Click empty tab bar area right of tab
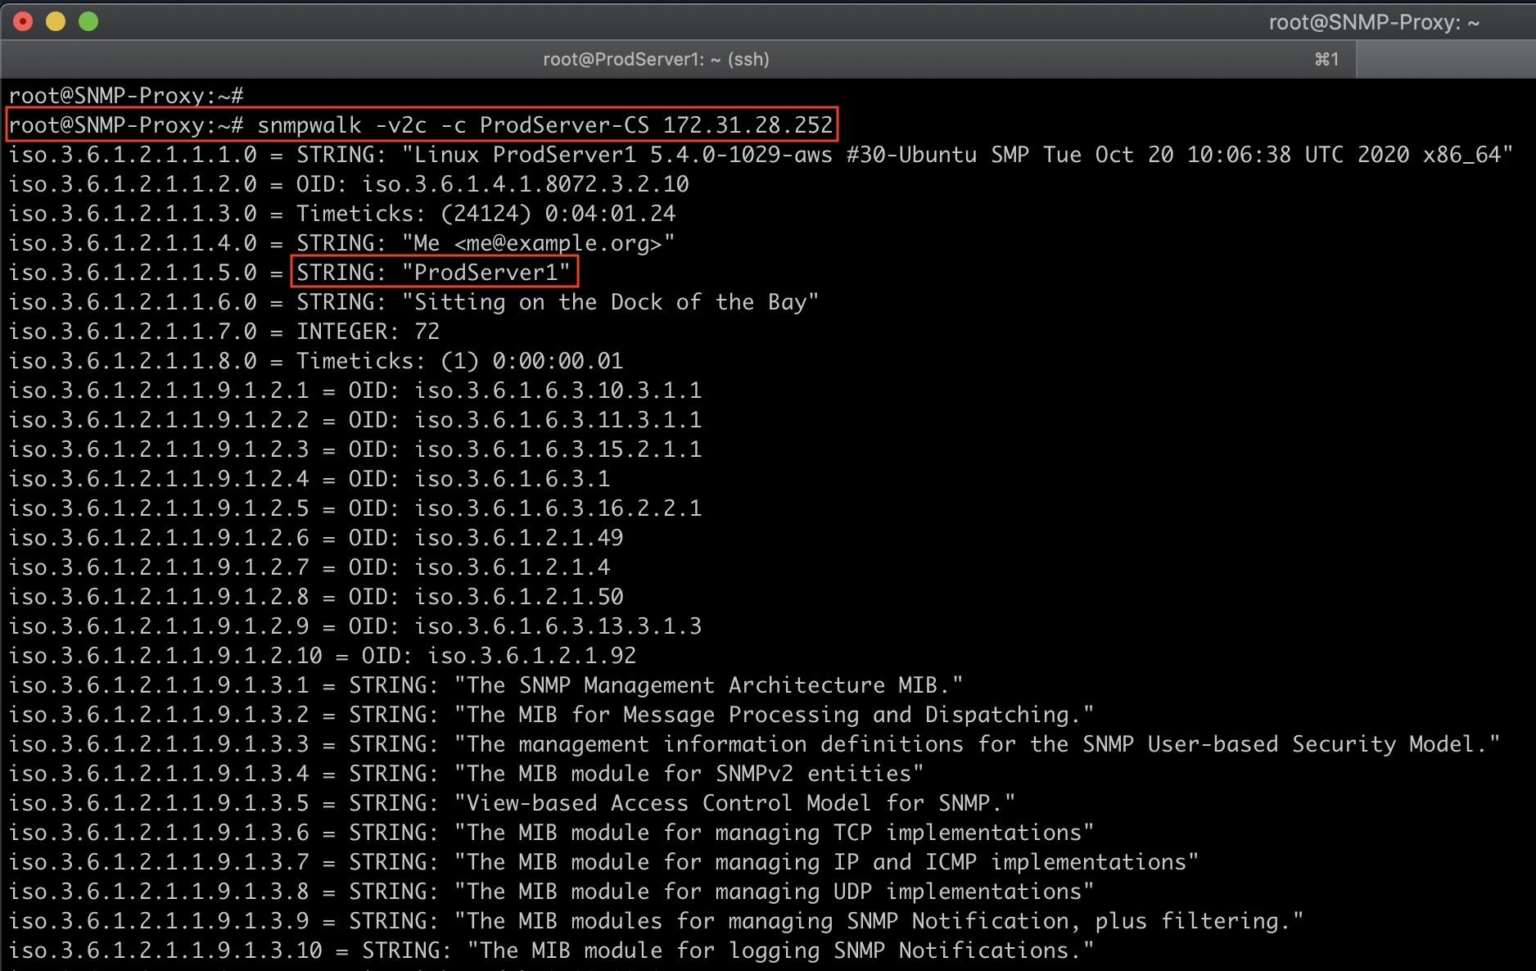1536x971 pixels. pos(1445,60)
